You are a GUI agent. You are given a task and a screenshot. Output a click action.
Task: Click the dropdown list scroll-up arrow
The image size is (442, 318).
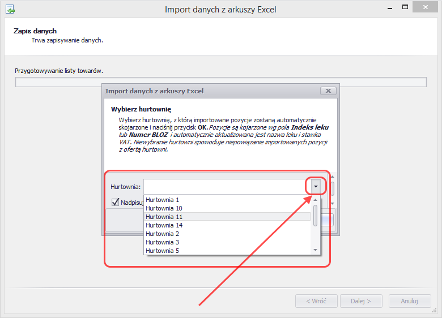pyautogui.click(x=316, y=200)
